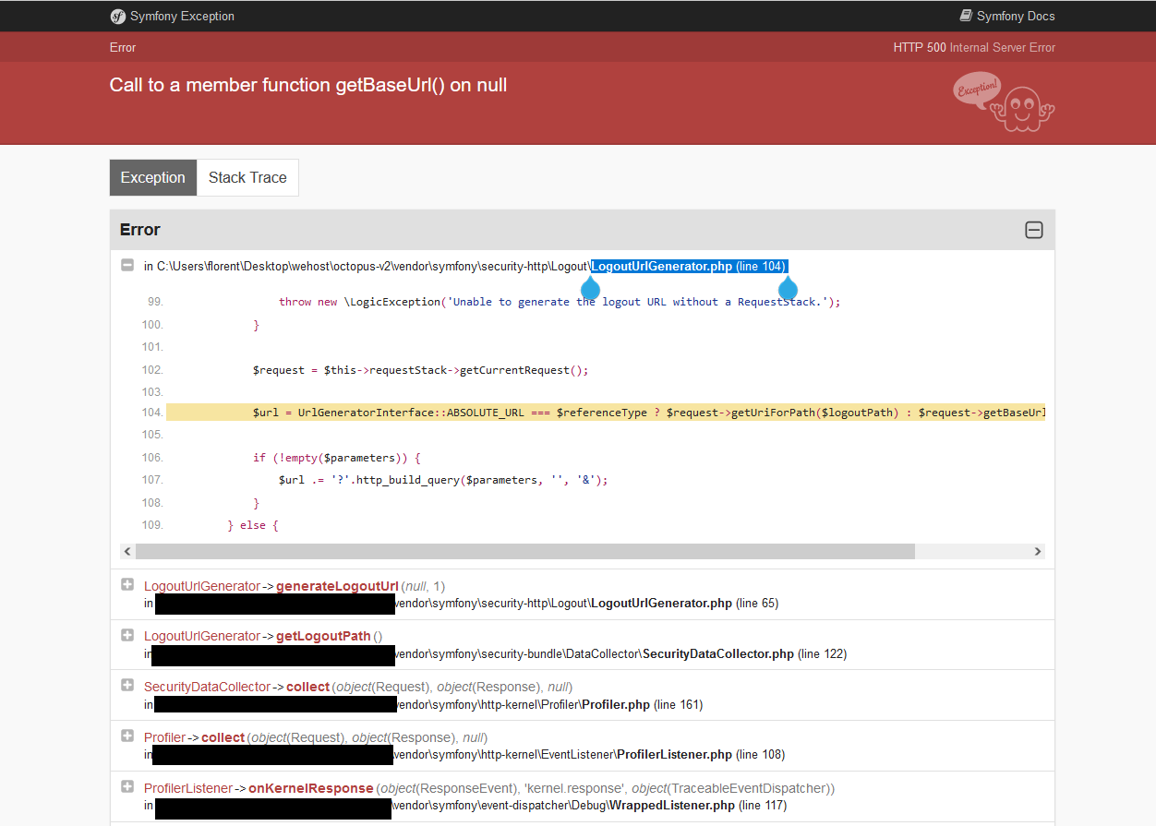Click the 'Error' label in the red bar

pos(123,47)
